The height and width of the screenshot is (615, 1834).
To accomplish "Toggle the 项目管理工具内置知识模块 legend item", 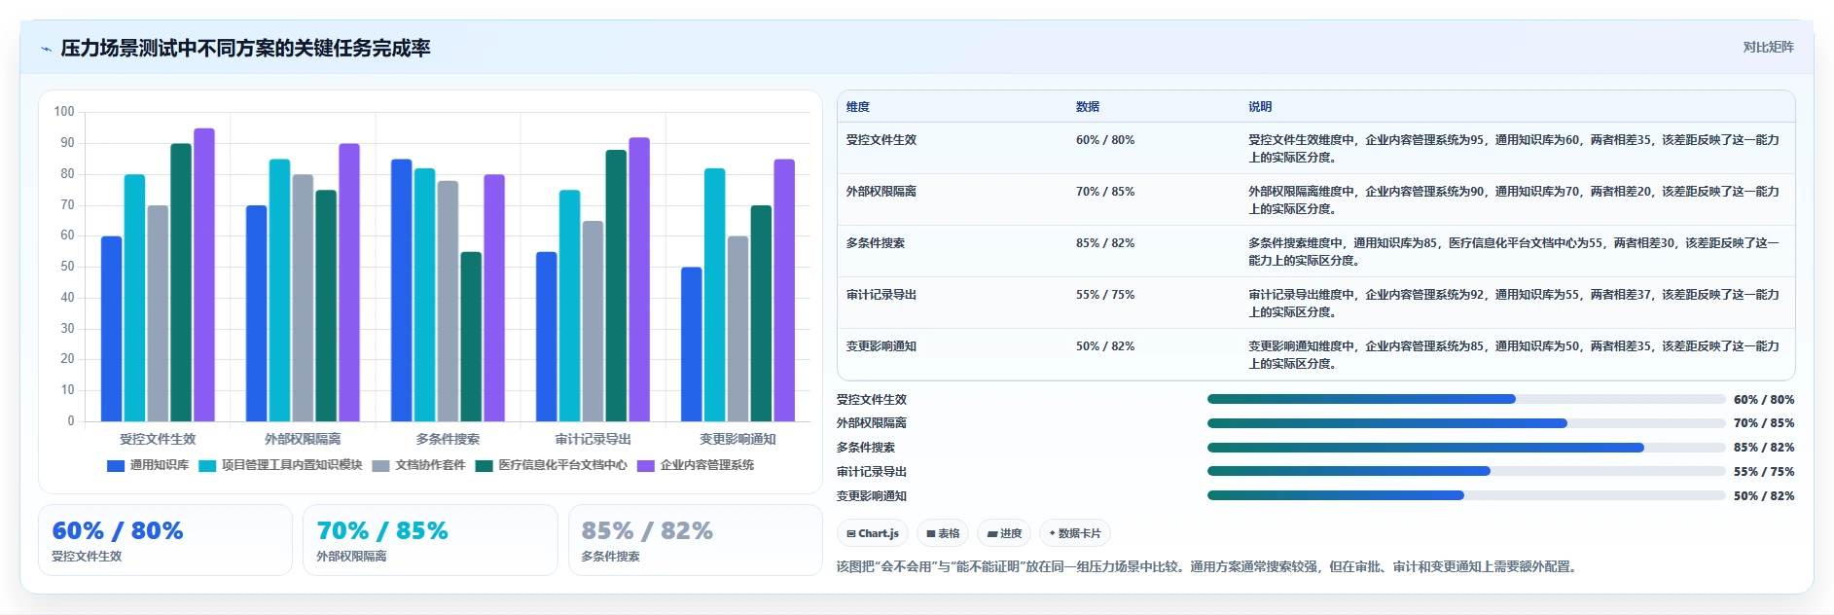I will point(280,465).
